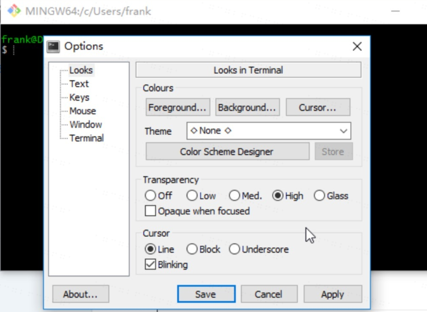Open the About dialog
The image size is (427, 312).
point(81,294)
